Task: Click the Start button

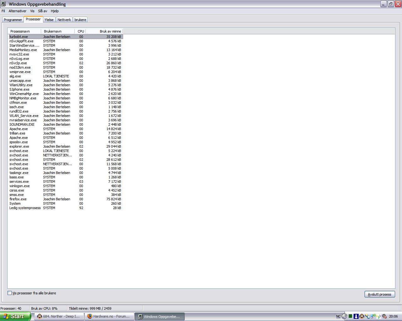Action: tap(15, 316)
